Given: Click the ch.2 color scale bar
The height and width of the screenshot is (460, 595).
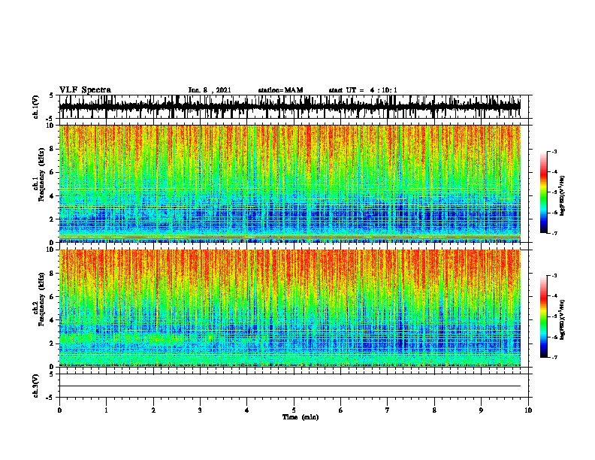Looking at the screenshot, I should (544, 316).
